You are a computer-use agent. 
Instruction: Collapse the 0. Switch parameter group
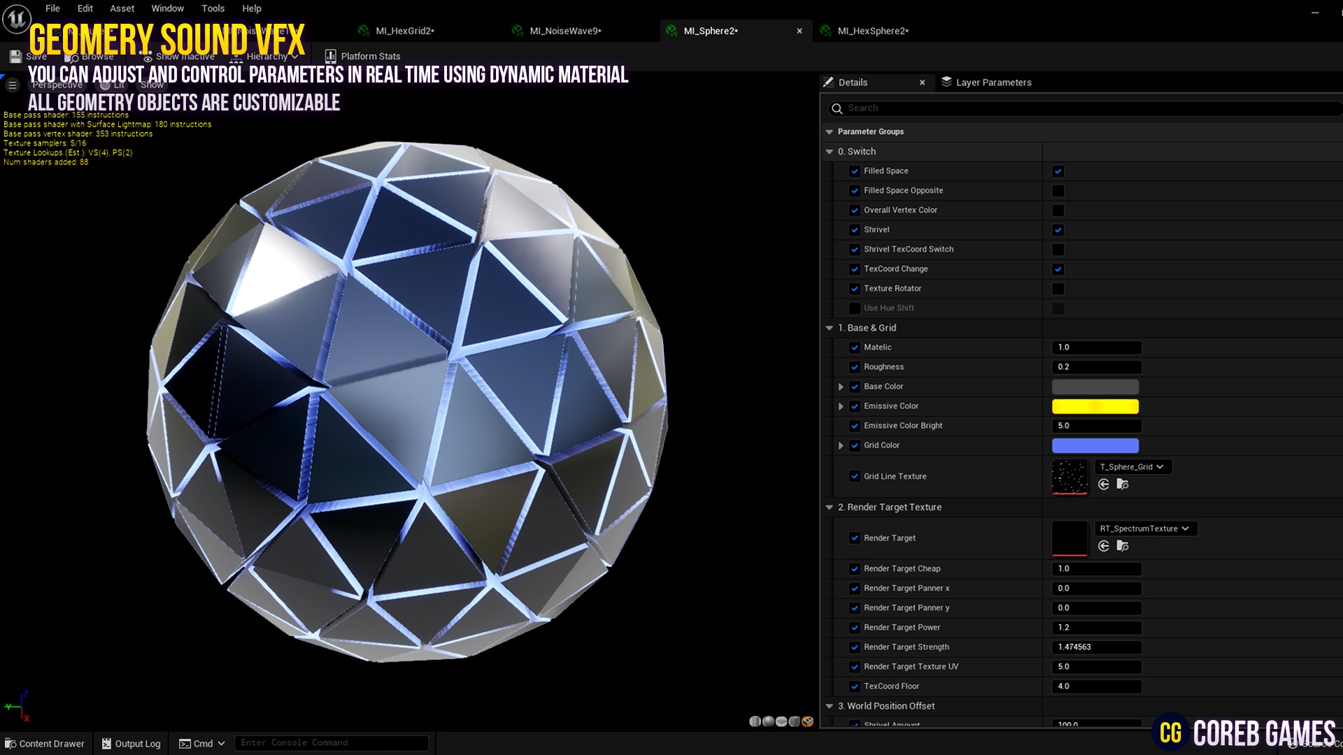830,151
